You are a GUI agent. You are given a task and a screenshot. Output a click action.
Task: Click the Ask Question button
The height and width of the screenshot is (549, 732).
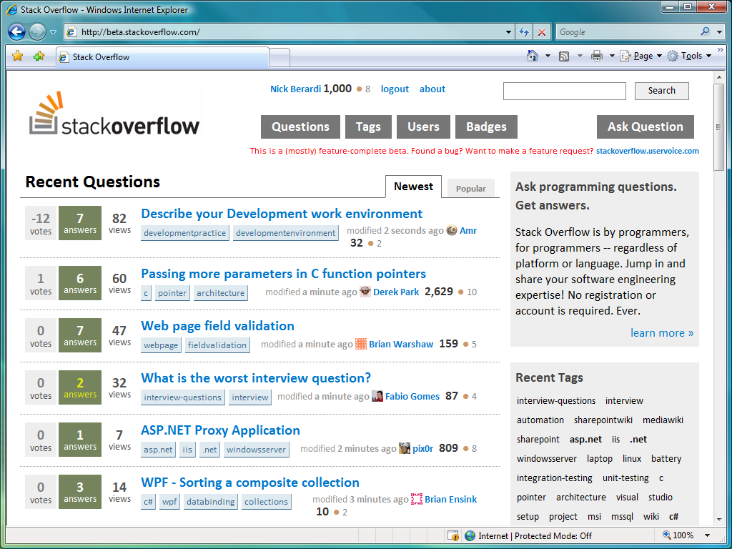[x=645, y=127]
